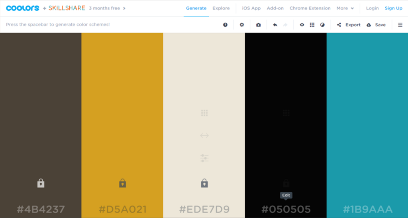Show alternative shades grid on #EDE7D9
Viewport: 408px width, 218px height.
tap(204, 113)
